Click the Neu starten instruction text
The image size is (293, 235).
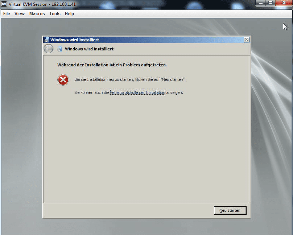tap(130, 79)
